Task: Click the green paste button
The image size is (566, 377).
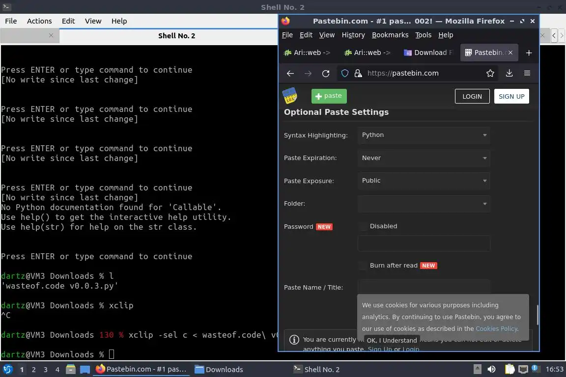Action: coord(329,96)
